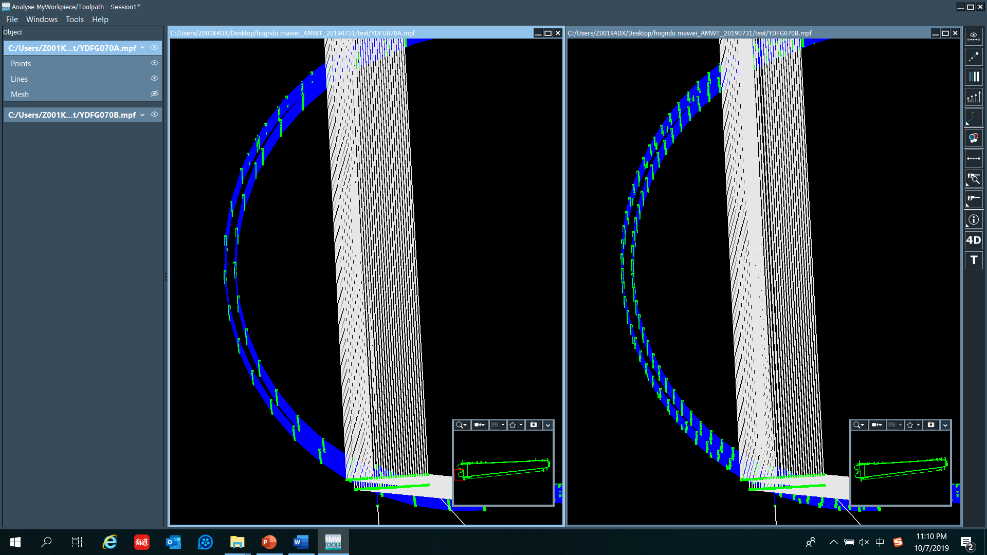Open the 4D view mode
Screen dimensions: 987x555
click(973, 240)
